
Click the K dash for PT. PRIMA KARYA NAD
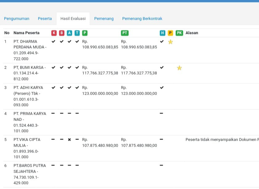tap(53, 113)
